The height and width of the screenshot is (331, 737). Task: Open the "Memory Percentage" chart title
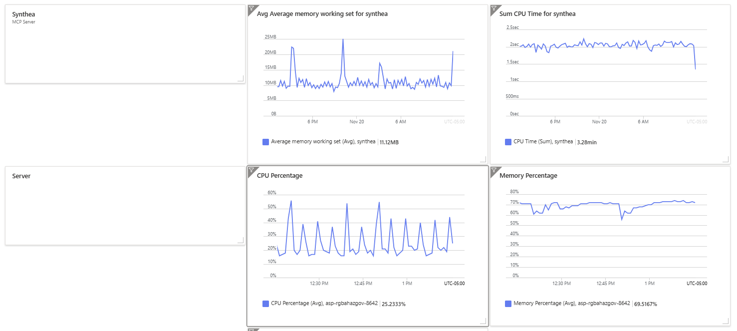point(528,176)
